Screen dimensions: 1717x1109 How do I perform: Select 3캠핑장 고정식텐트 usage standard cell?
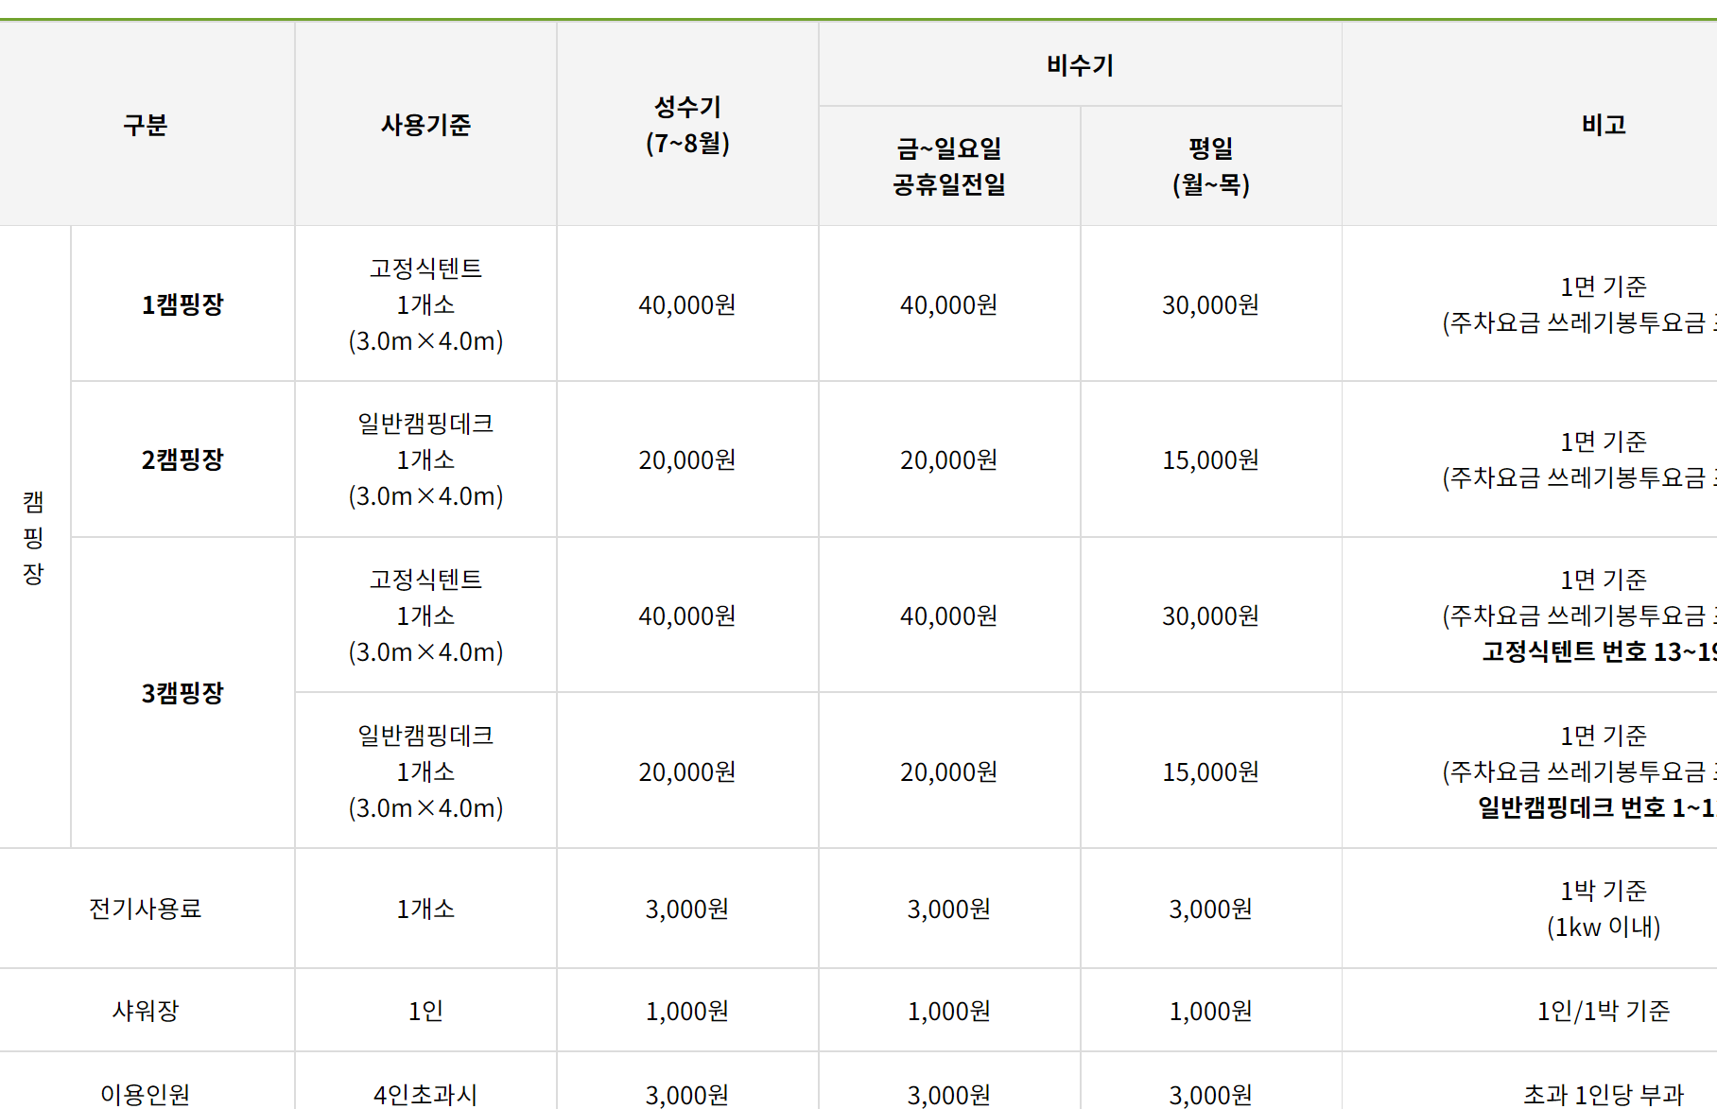[x=425, y=615]
